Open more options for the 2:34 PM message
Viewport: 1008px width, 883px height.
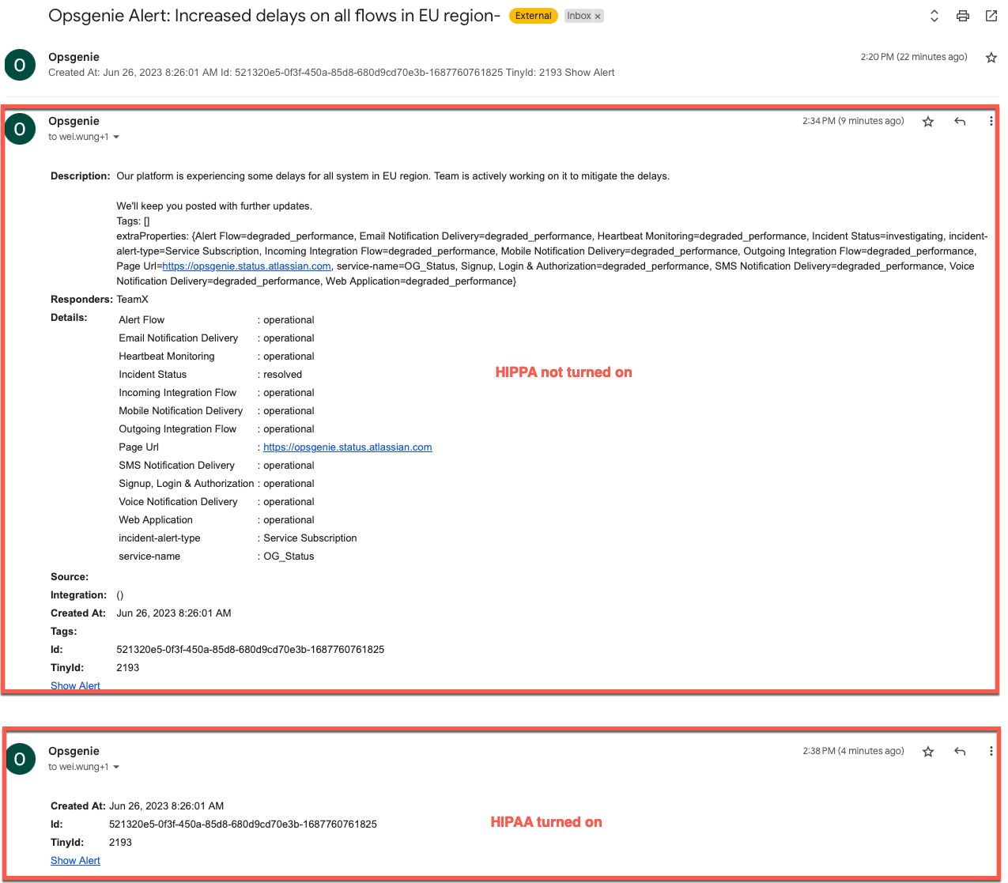pos(991,121)
